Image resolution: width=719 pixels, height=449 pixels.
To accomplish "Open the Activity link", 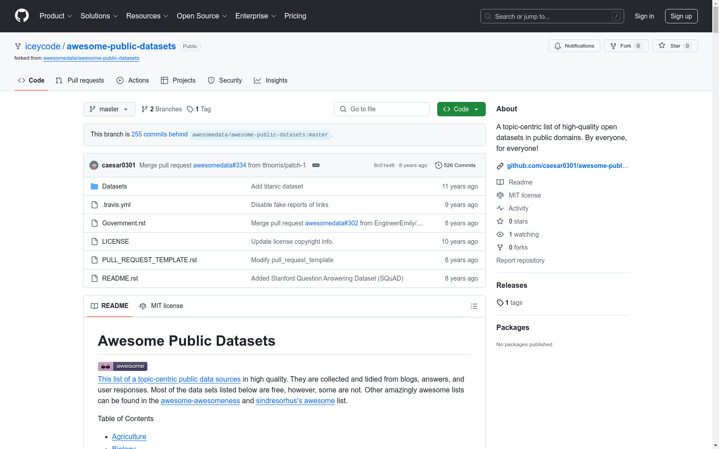I will [x=513, y=208].
